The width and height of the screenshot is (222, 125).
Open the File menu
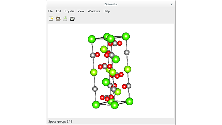(50, 11)
